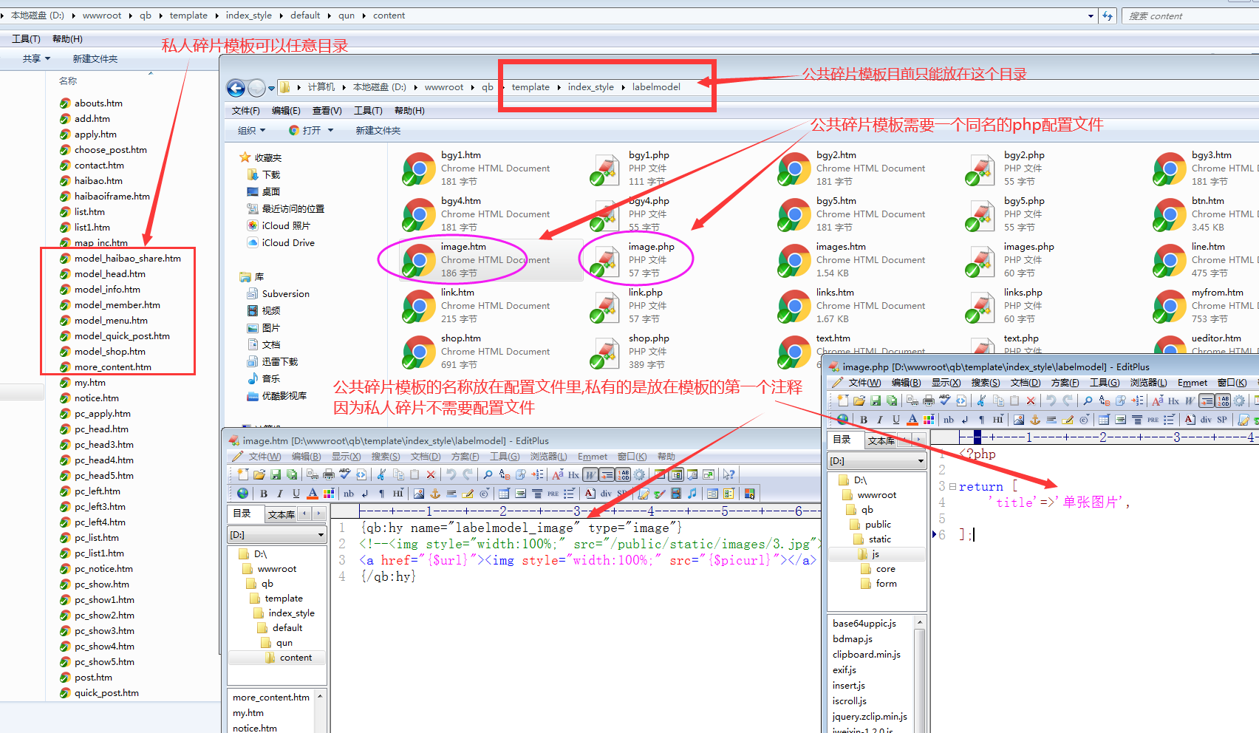This screenshot has width=1259, height=733.
Task: Select static folder in image.php directory tree
Action: coord(871,539)
